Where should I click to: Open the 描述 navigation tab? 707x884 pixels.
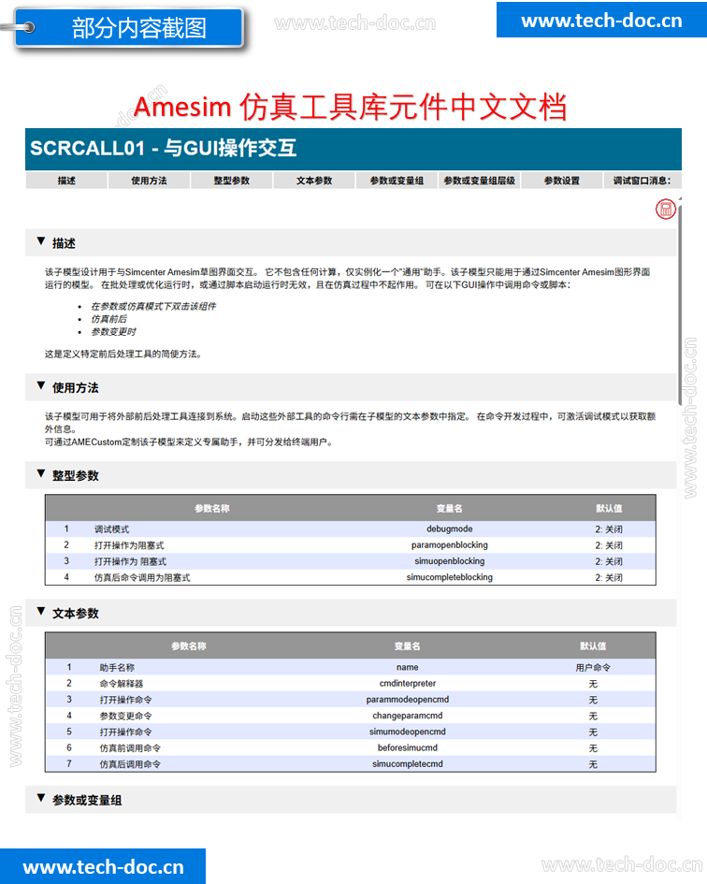tap(66, 181)
